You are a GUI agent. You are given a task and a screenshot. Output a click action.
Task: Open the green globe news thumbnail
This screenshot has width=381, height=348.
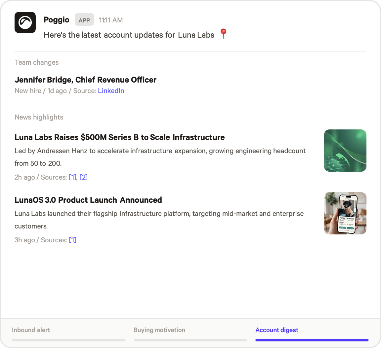pos(345,151)
